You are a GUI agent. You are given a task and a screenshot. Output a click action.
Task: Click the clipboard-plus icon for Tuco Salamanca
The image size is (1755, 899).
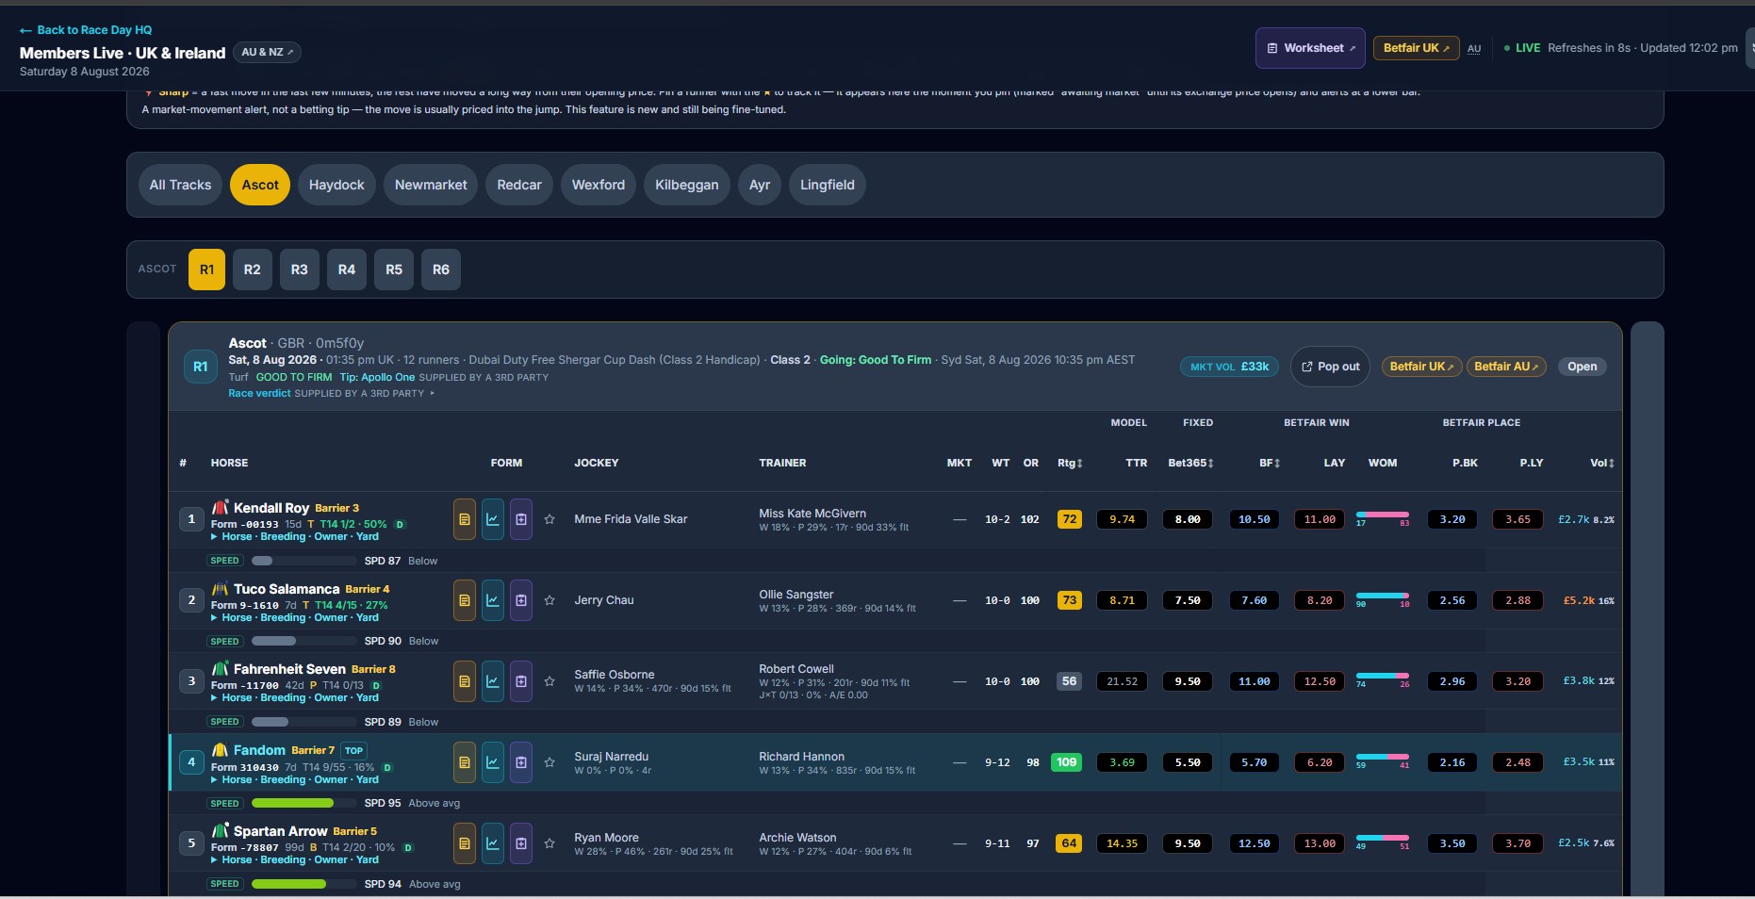pos(520,600)
